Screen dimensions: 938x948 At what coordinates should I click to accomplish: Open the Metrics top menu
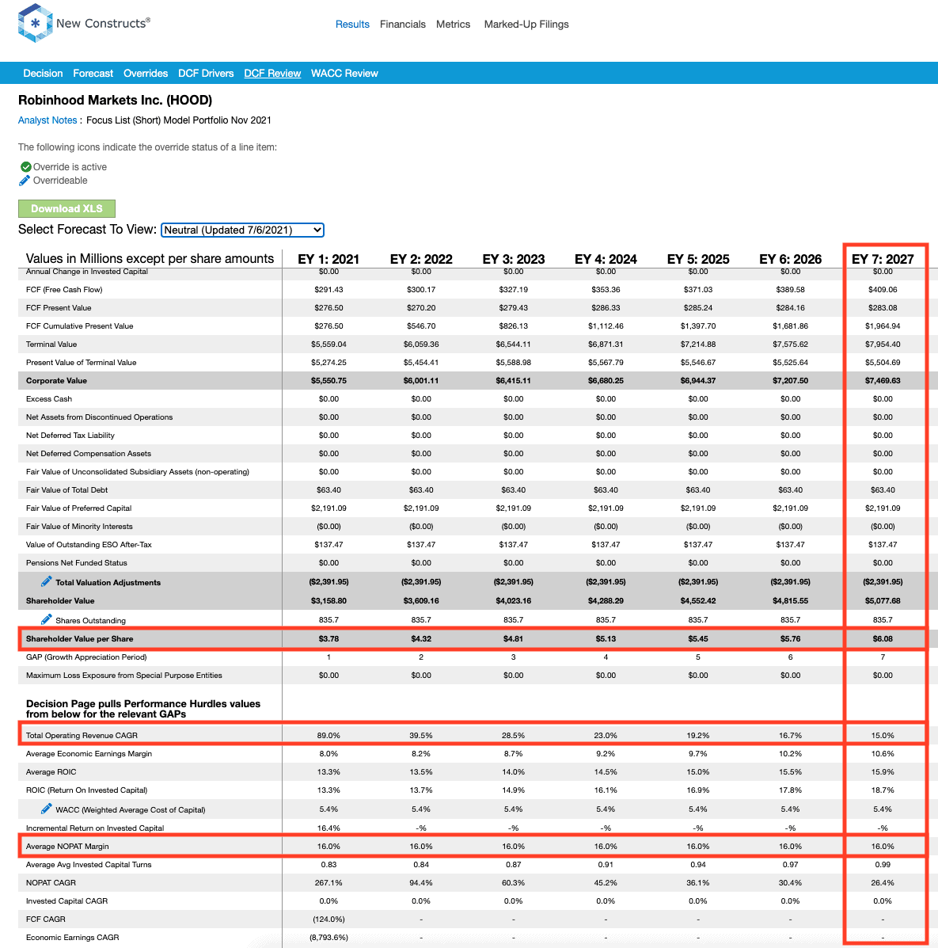453,25
